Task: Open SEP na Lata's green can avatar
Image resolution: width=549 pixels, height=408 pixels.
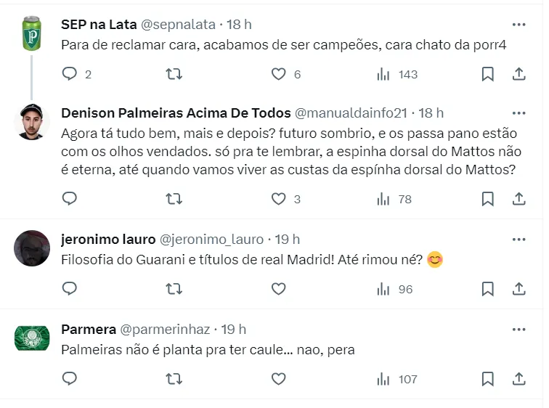Action: (32, 33)
